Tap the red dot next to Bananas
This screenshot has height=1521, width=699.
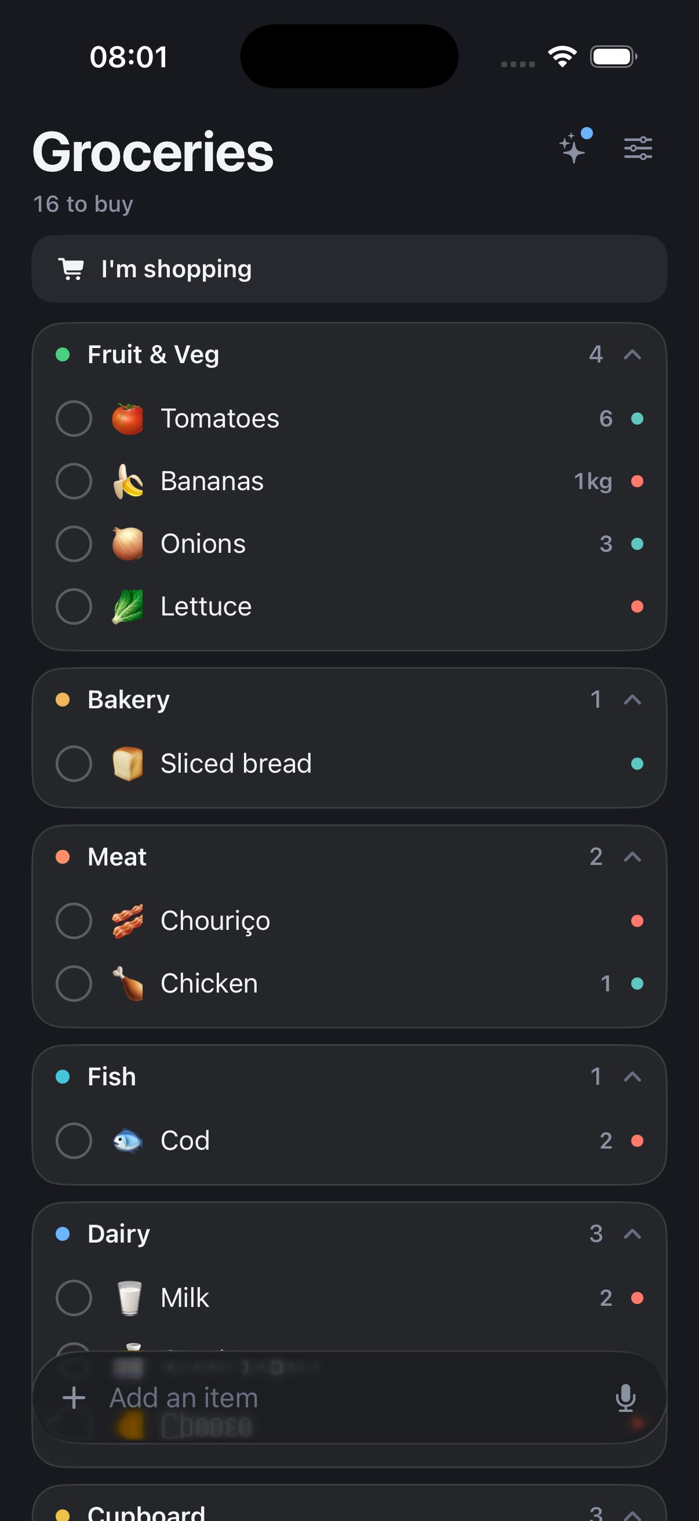click(x=637, y=481)
